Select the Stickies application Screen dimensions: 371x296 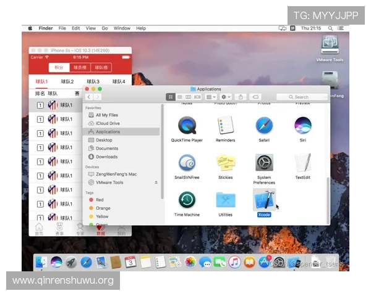coord(226,163)
